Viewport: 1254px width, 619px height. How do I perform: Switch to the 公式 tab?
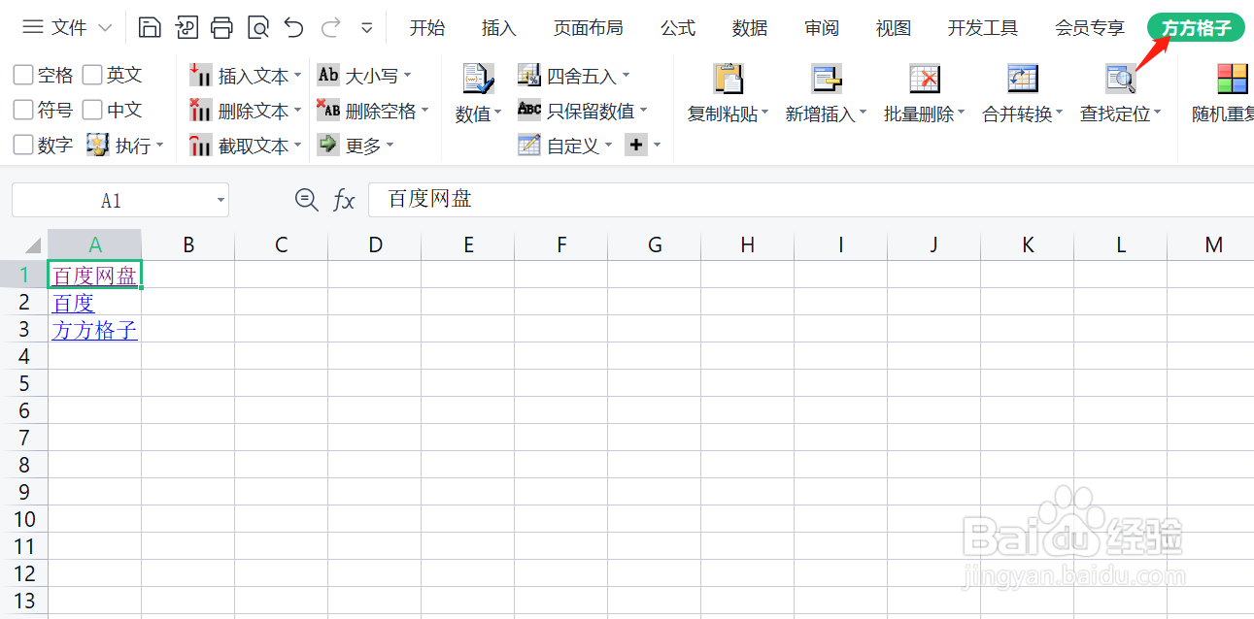pyautogui.click(x=678, y=28)
